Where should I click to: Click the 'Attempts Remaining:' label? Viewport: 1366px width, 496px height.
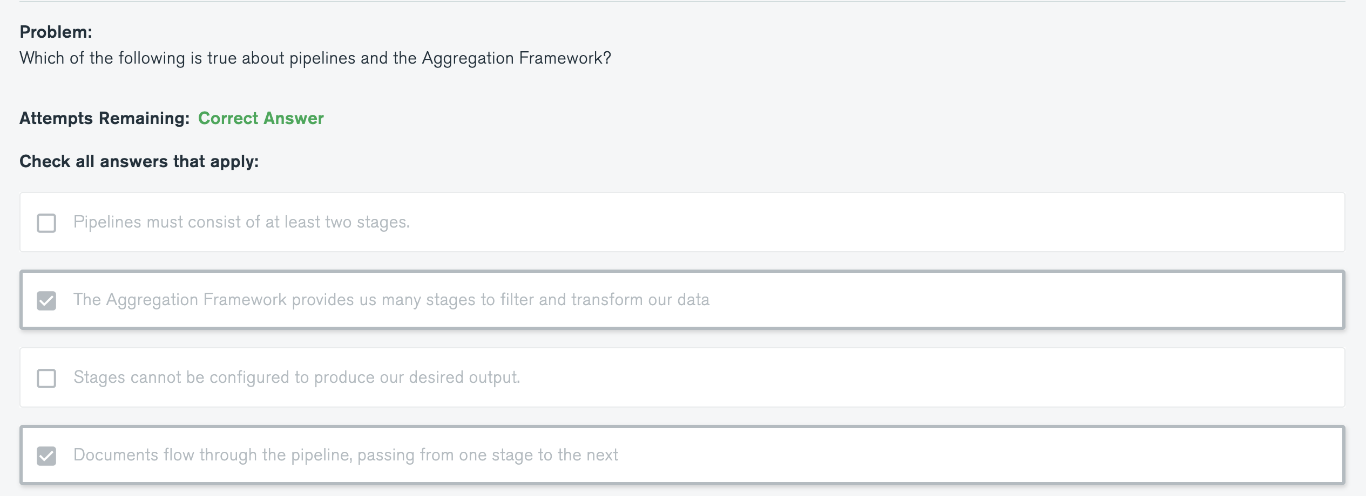pos(104,118)
